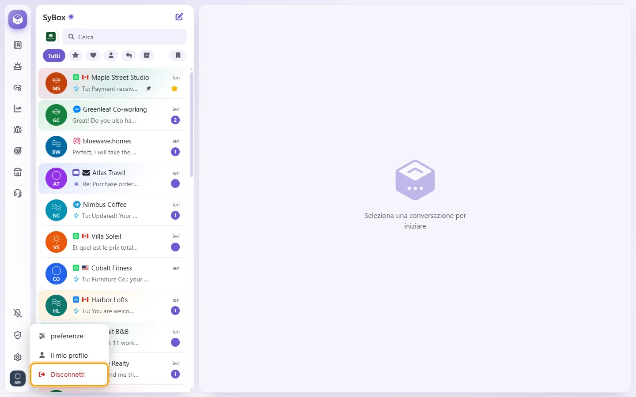Select the Tutti filter
The image size is (636, 397).
tap(54, 56)
